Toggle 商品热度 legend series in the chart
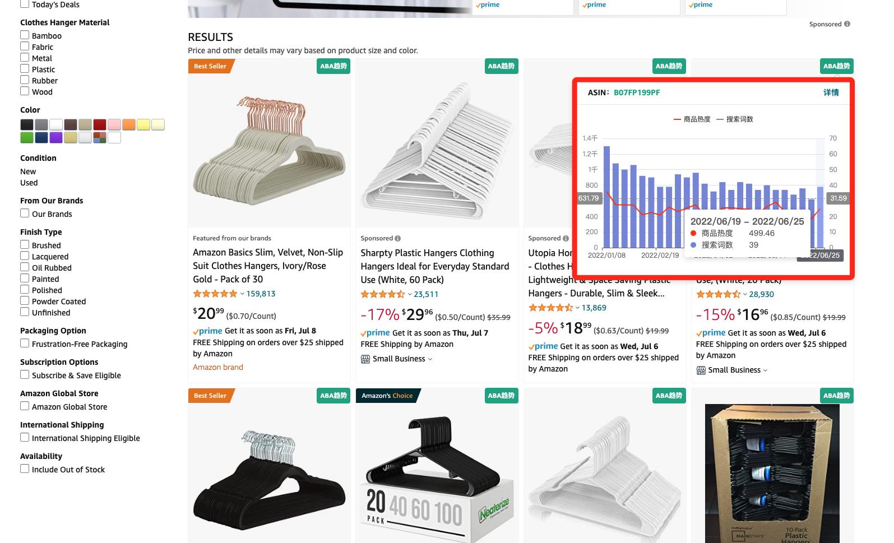The image size is (894, 543). pos(692,119)
